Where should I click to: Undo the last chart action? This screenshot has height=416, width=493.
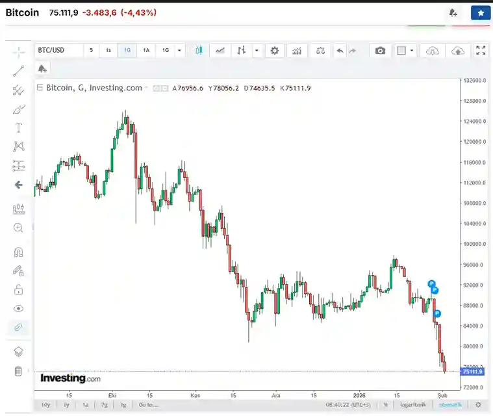point(340,51)
